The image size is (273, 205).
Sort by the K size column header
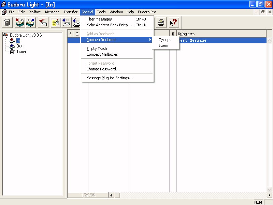coord(173,34)
